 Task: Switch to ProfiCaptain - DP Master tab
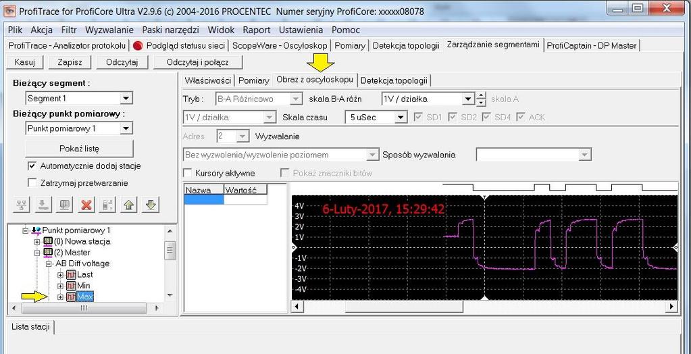(x=592, y=45)
